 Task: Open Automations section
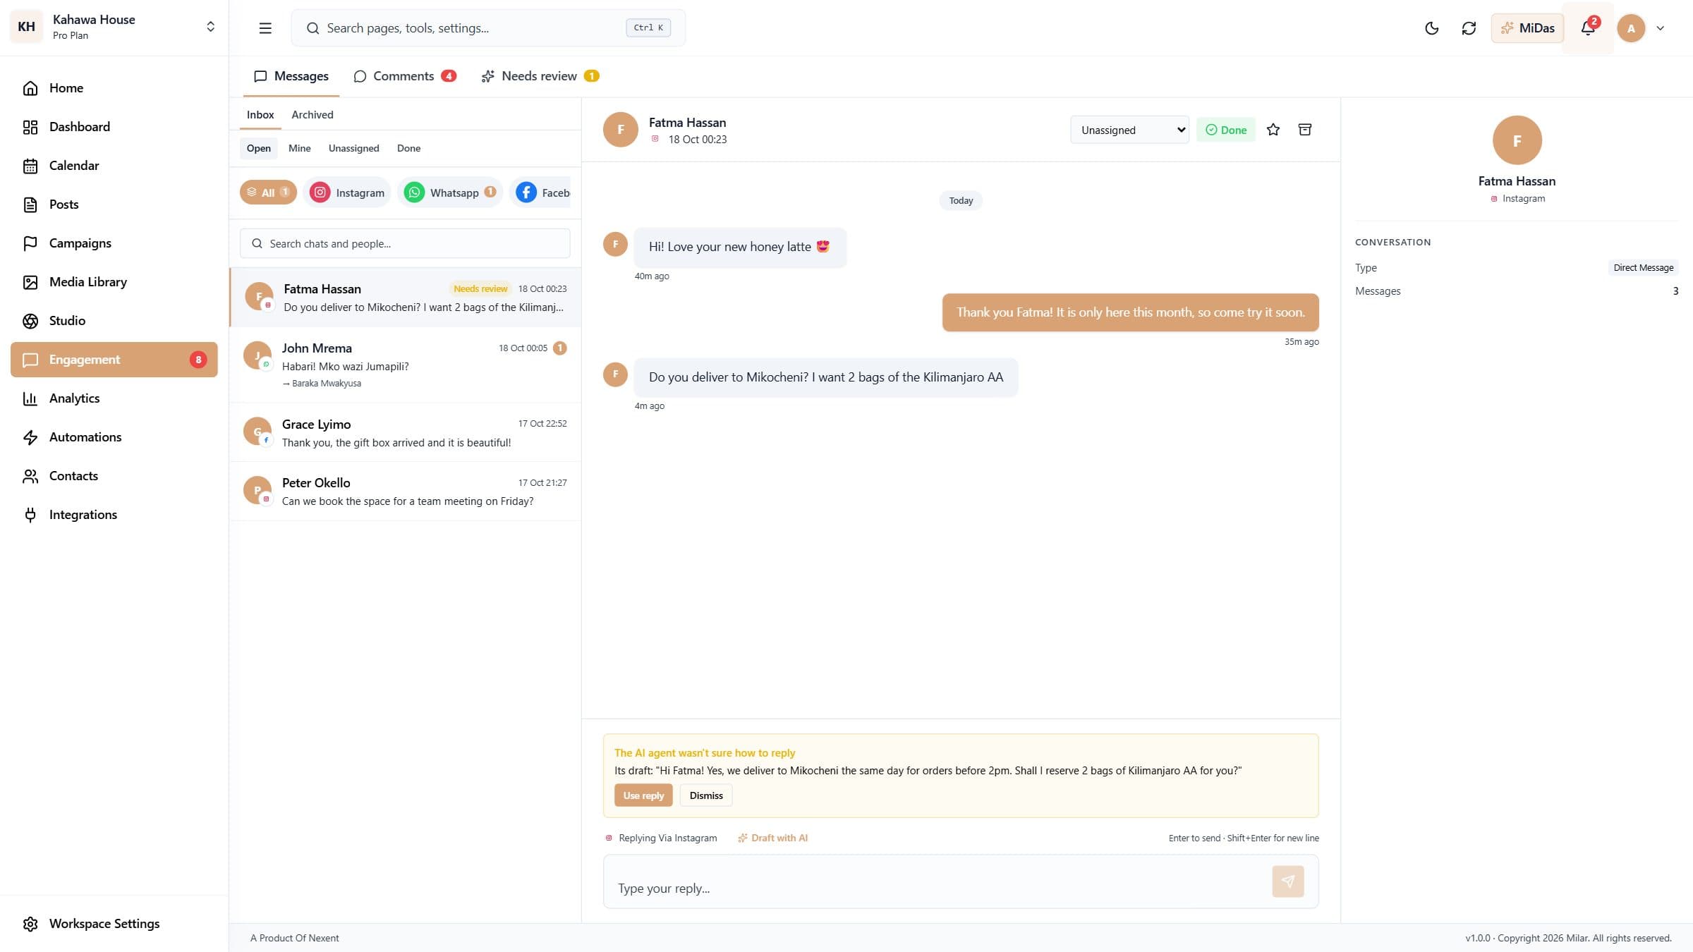114,437
